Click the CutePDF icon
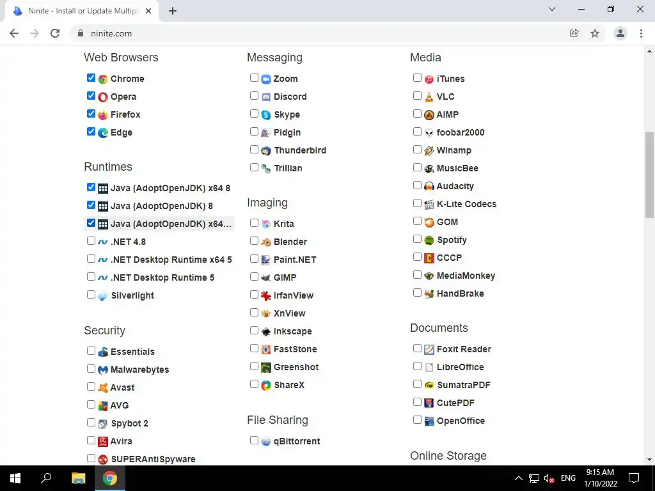The image size is (655, 491). 429,403
